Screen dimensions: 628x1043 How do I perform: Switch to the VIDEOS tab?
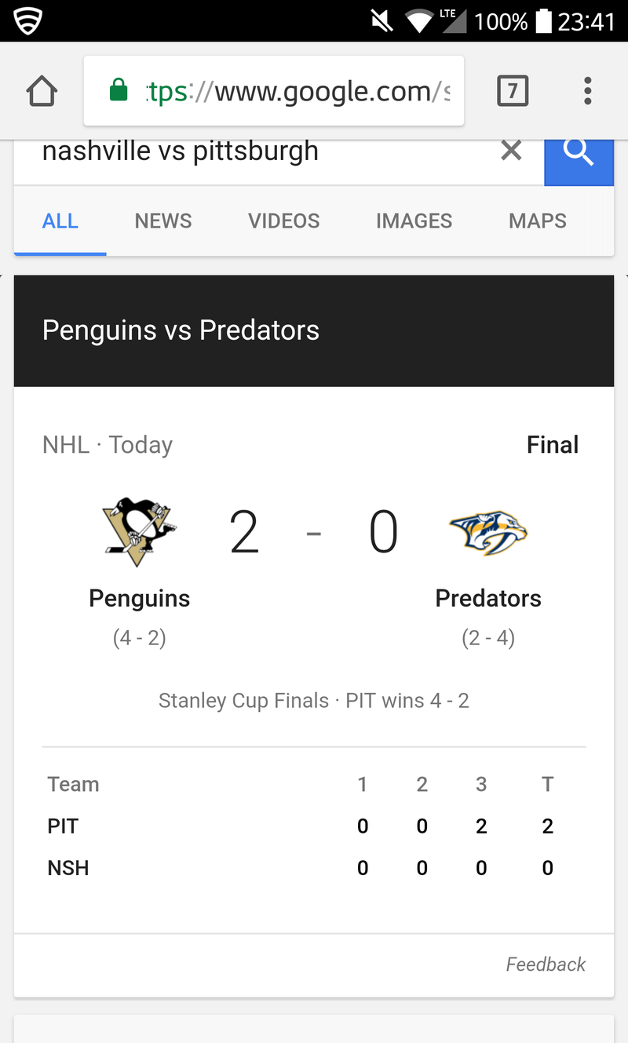(284, 221)
